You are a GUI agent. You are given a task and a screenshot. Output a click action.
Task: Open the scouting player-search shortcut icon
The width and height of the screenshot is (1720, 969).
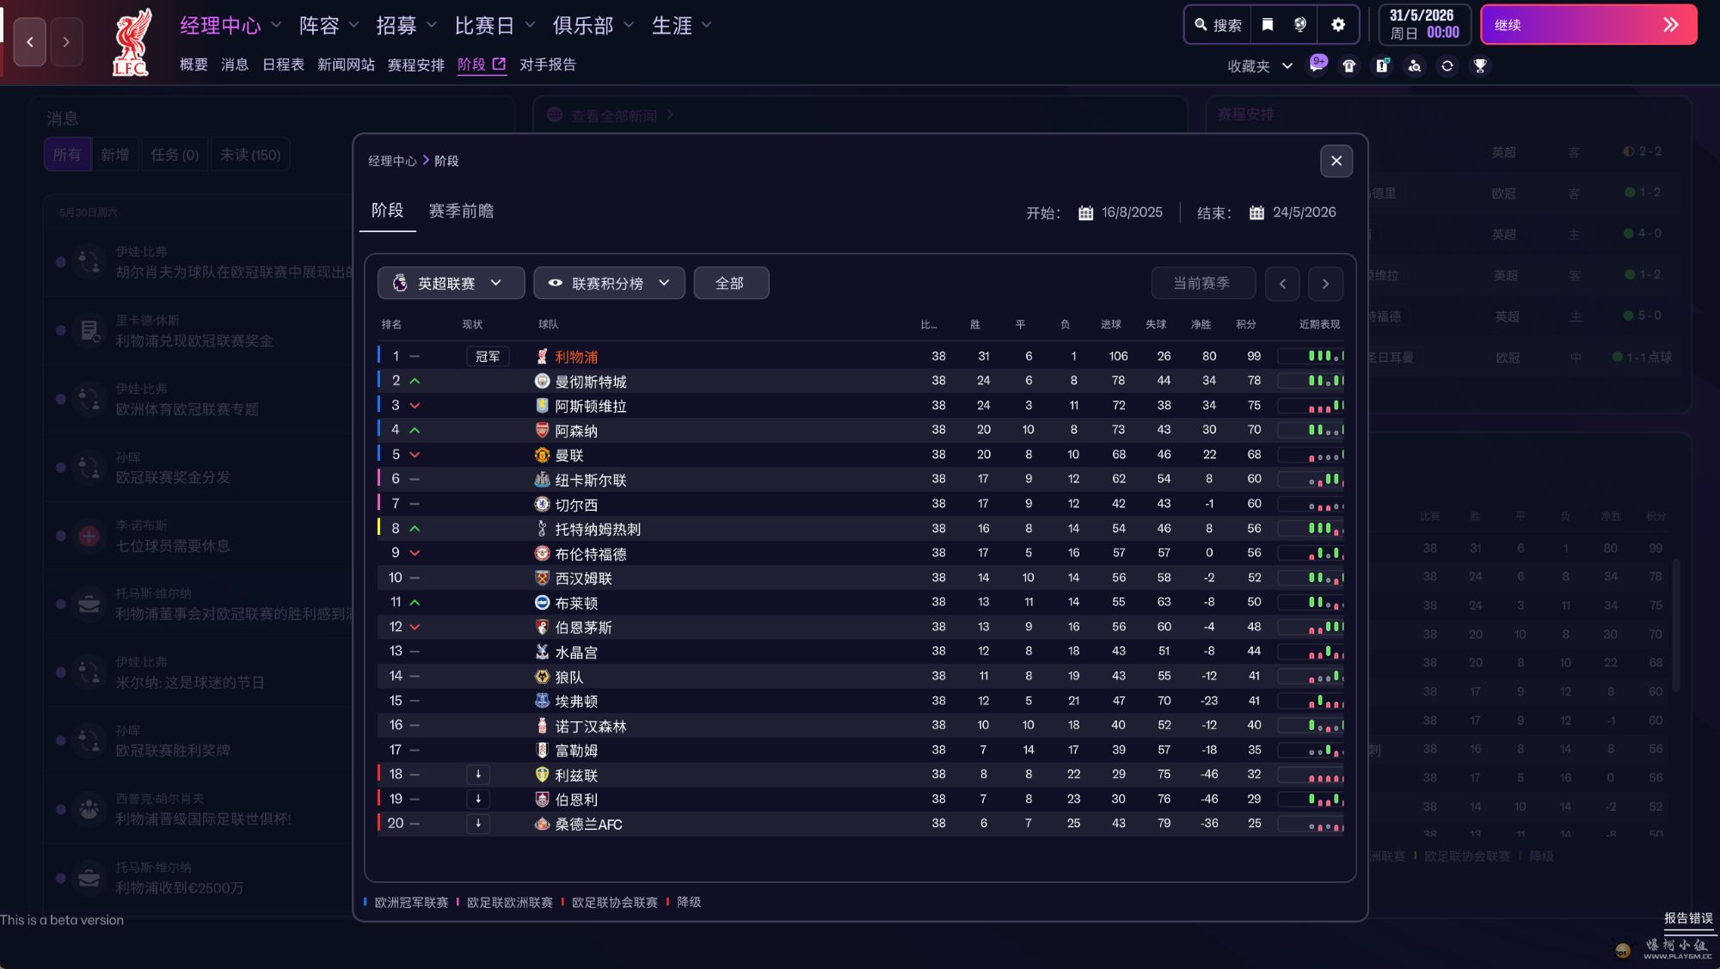(1415, 66)
